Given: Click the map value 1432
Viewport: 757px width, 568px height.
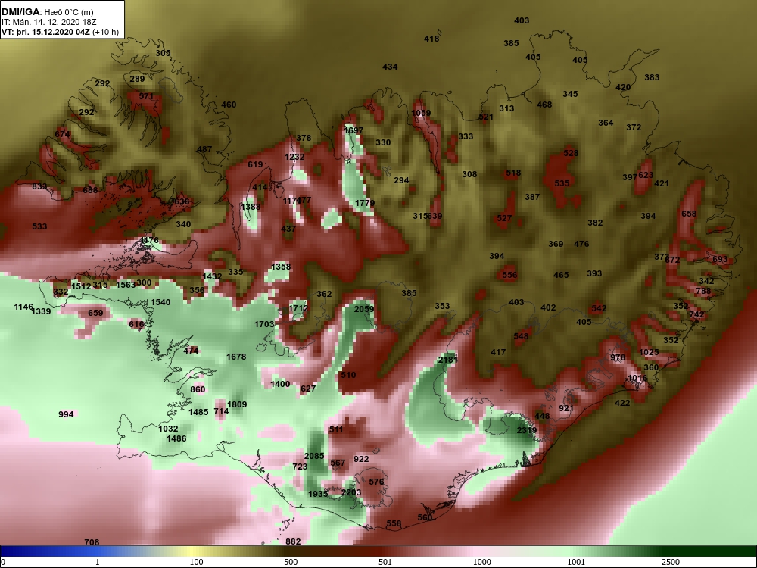Looking at the screenshot, I should click(212, 276).
